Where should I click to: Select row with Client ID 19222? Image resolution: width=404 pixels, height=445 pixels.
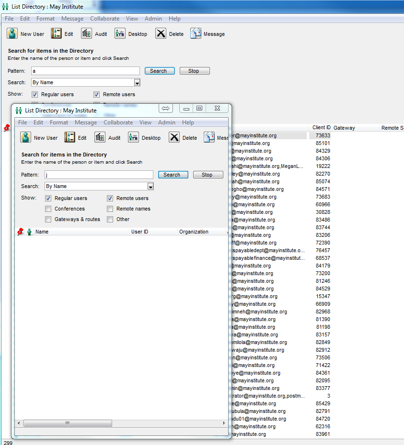pos(281,167)
